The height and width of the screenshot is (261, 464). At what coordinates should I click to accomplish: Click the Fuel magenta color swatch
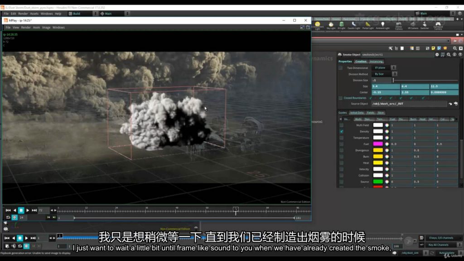point(378,144)
